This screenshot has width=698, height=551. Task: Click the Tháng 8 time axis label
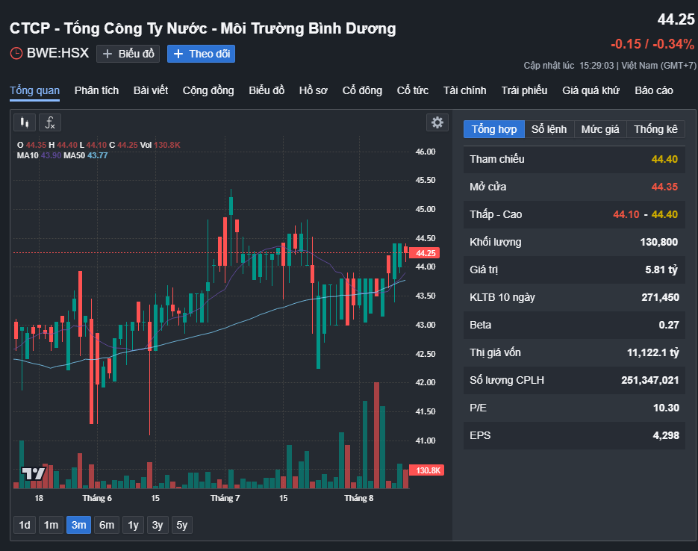coord(359,498)
